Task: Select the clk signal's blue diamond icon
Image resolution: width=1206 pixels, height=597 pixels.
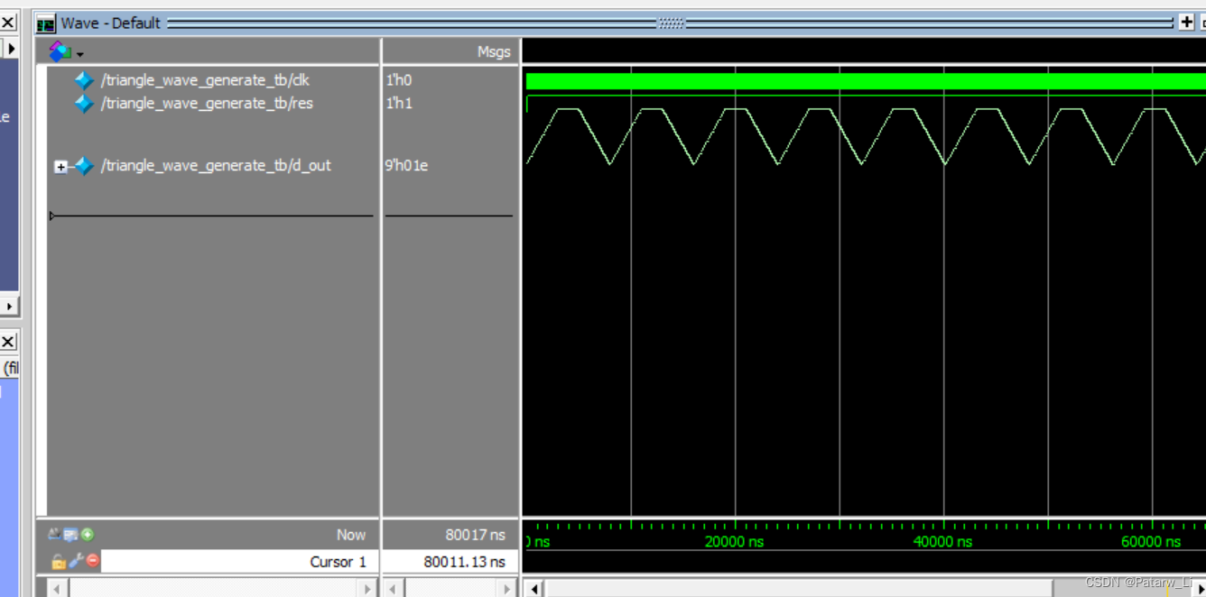Action: 83,79
